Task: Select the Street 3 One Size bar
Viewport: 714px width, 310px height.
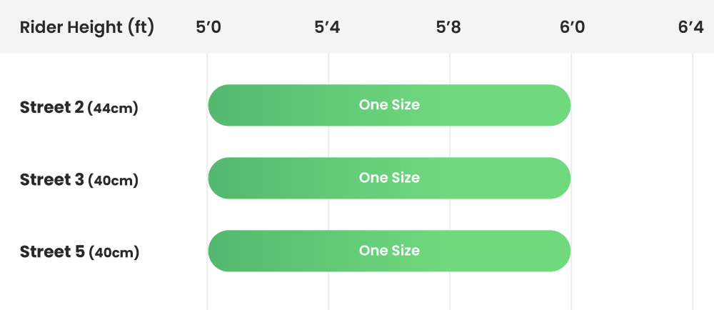Action: pos(389,178)
